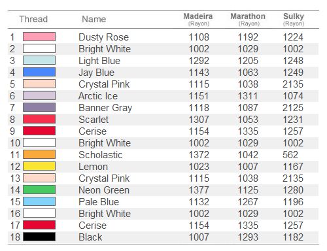Click the Thread column header
Screen dimensions: 327x251
tap(33, 19)
